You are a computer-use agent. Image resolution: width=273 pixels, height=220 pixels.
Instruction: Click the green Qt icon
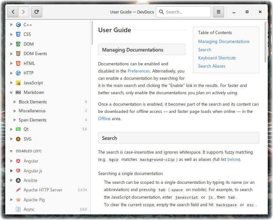(x=18, y=129)
